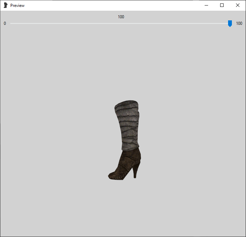Click the slider minimum label "0"

(x=5, y=23)
